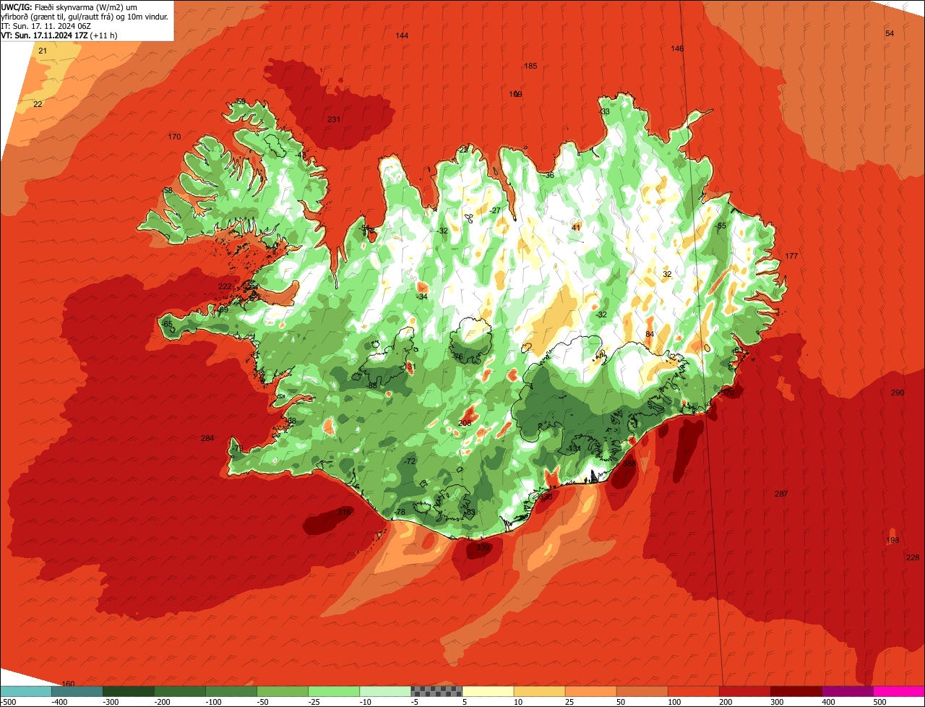Click the '-36' value near the north coast
Image resolution: width=925 pixels, height=707 pixels.
pos(548,175)
